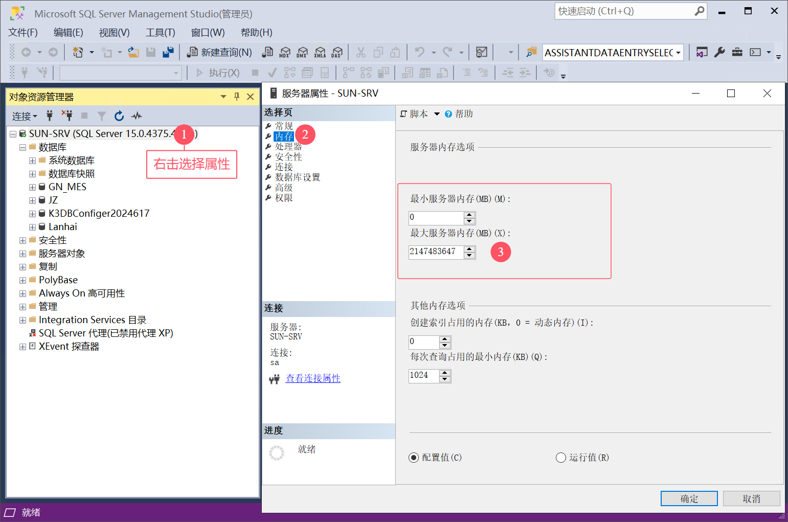Click the MDX query icon
The height and width of the screenshot is (522, 788).
(285, 52)
